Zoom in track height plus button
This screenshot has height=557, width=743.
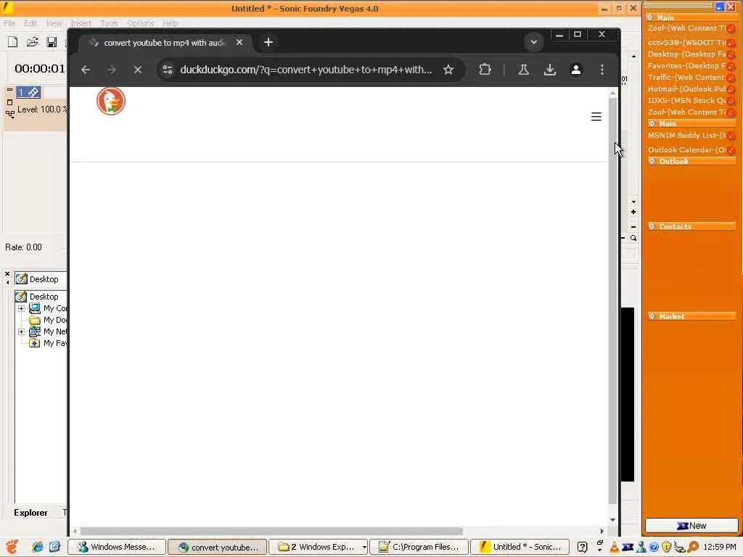pos(633,212)
